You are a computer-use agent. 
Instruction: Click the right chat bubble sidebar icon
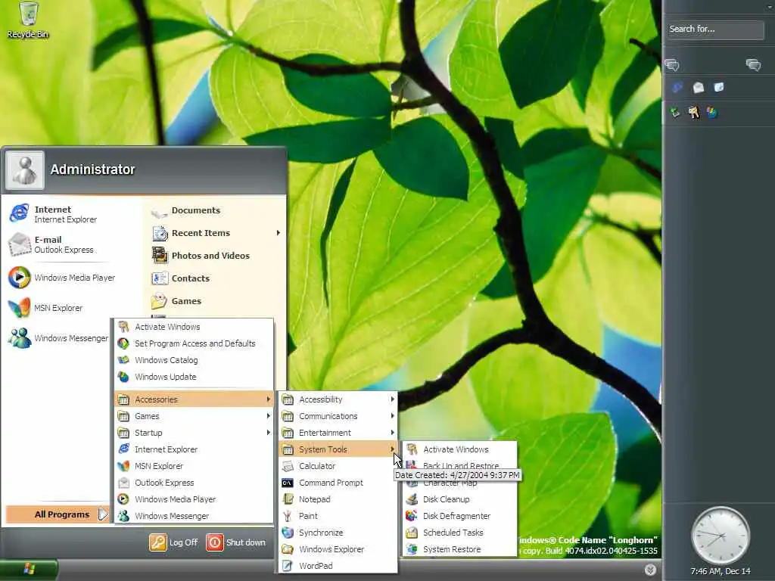[x=753, y=65]
